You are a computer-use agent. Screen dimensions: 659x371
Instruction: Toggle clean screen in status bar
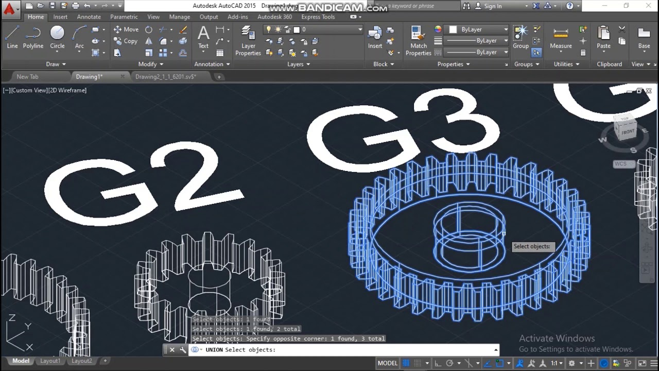click(x=641, y=363)
